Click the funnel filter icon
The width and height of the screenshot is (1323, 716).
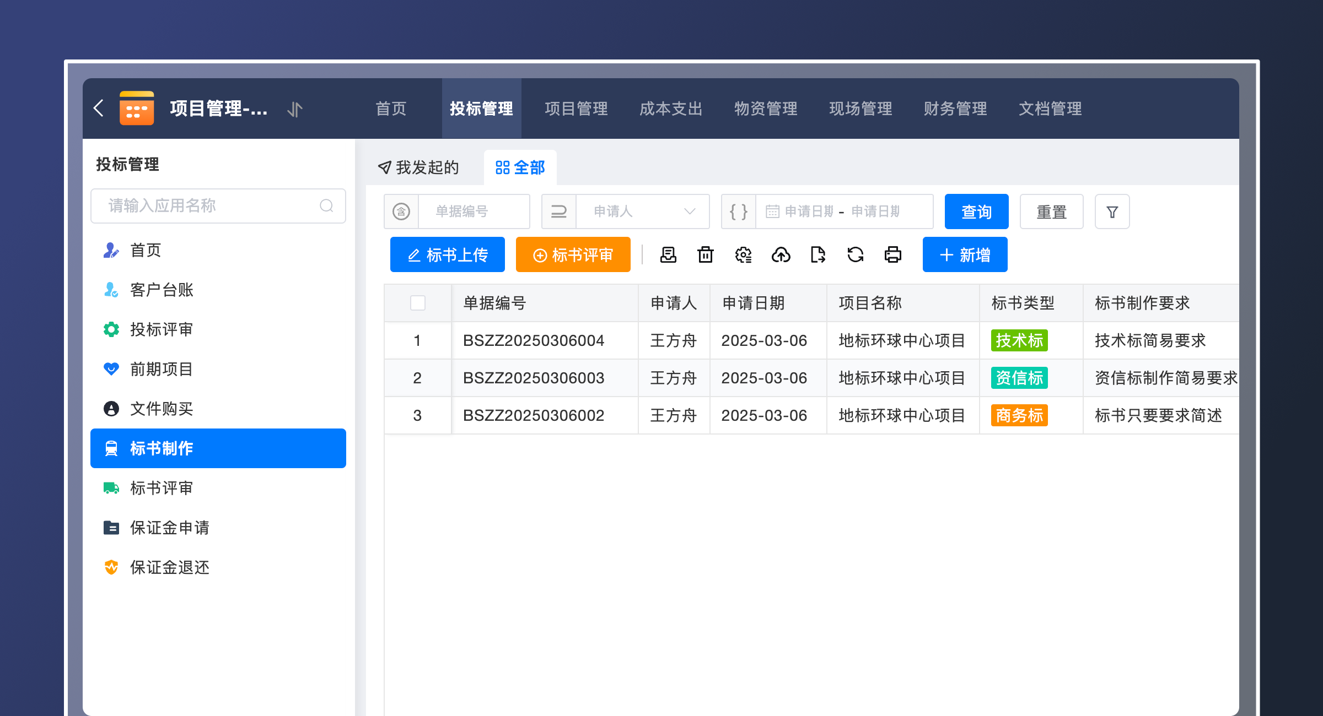coord(1112,212)
